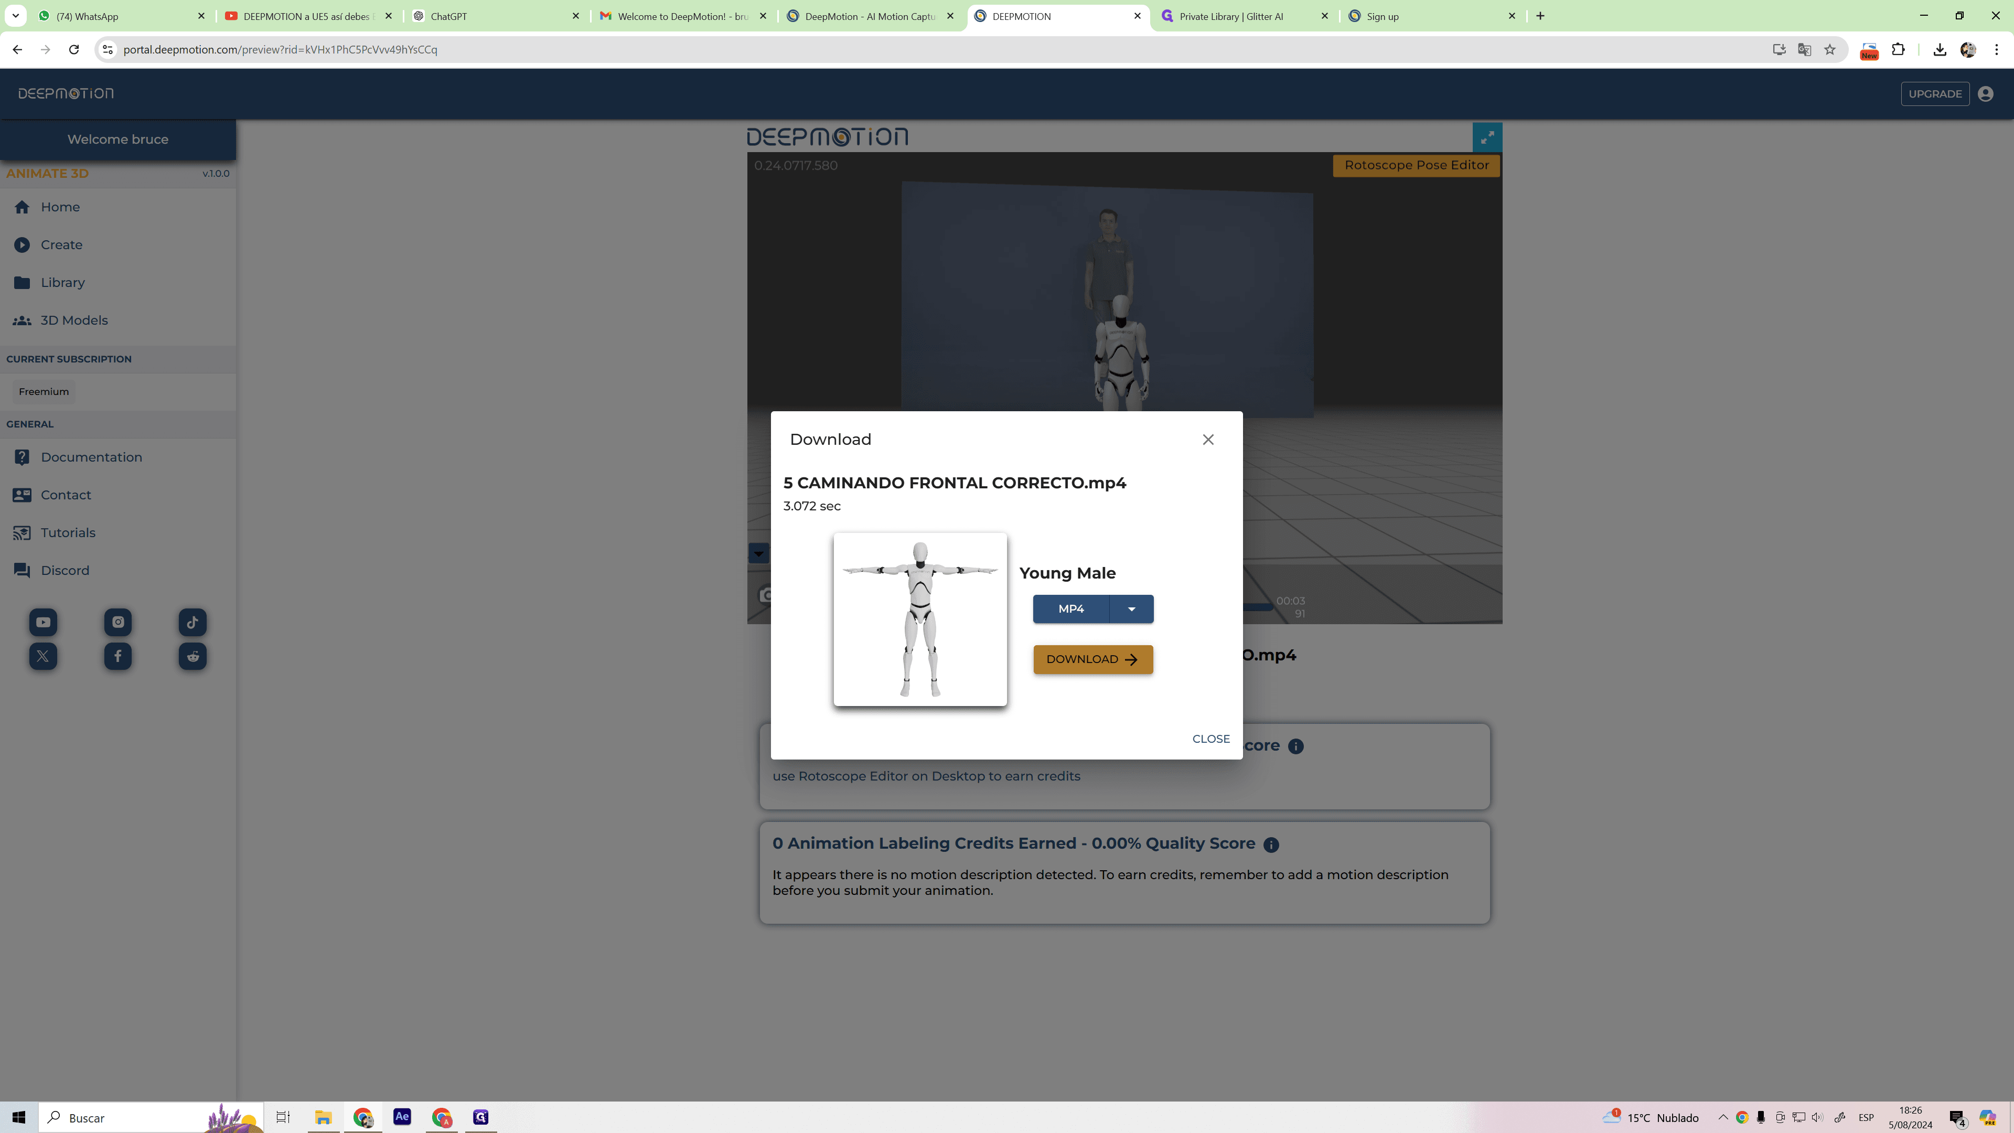
Task: Click CLOSE at the dialog bottom
Action: (1210, 739)
